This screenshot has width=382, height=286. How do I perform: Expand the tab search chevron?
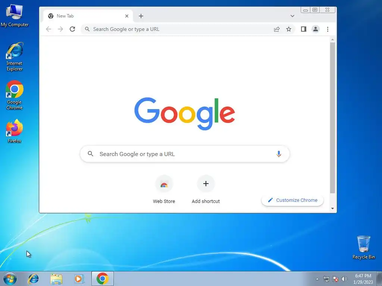click(x=292, y=16)
